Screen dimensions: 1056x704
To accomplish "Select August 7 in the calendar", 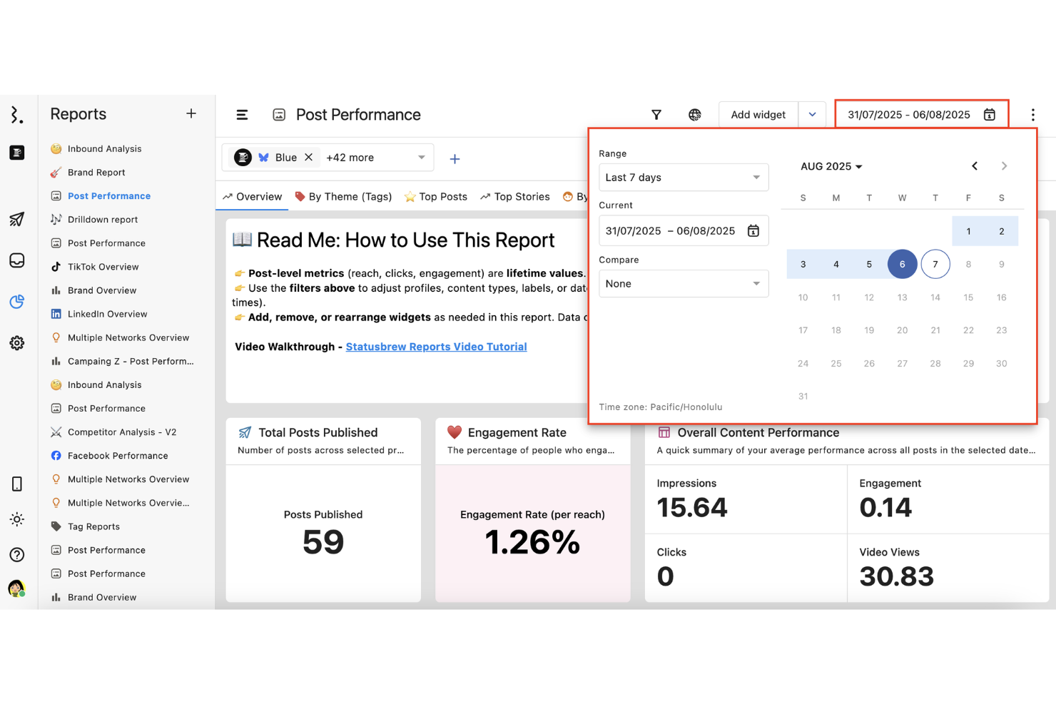I will [935, 264].
